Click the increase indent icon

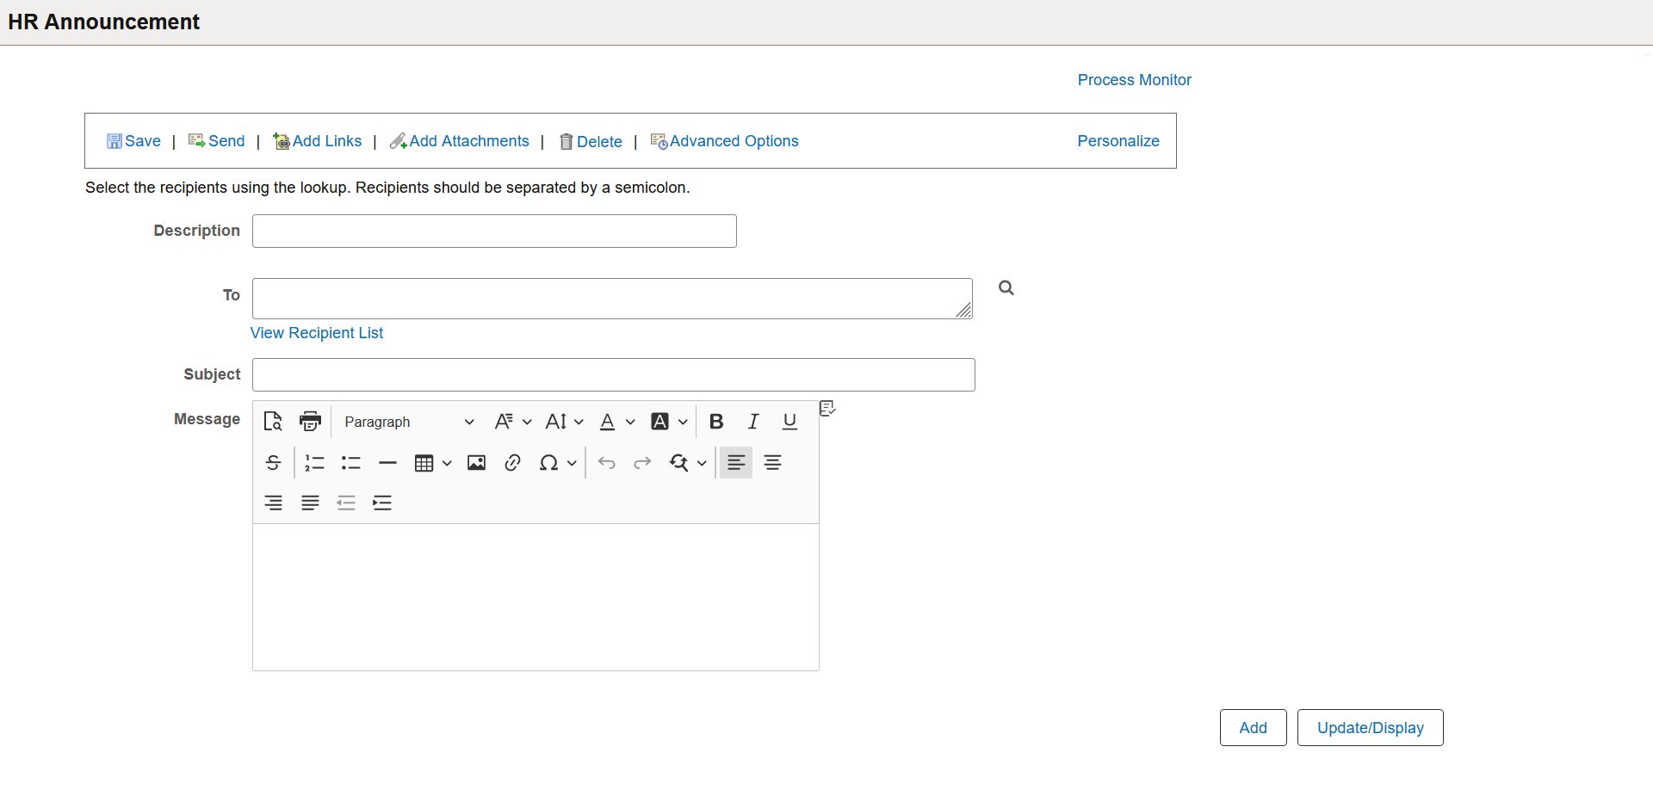[x=382, y=503]
